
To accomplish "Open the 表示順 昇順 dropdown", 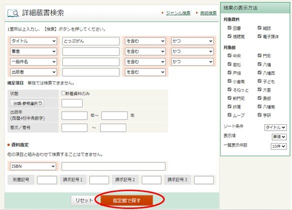I will (279, 137).
